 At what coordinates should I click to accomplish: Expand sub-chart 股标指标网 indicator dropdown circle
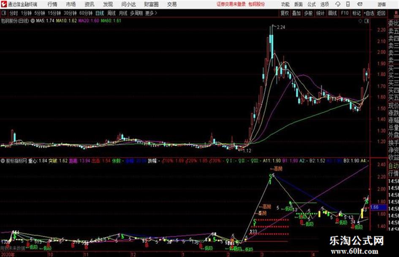click(x=3, y=161)
